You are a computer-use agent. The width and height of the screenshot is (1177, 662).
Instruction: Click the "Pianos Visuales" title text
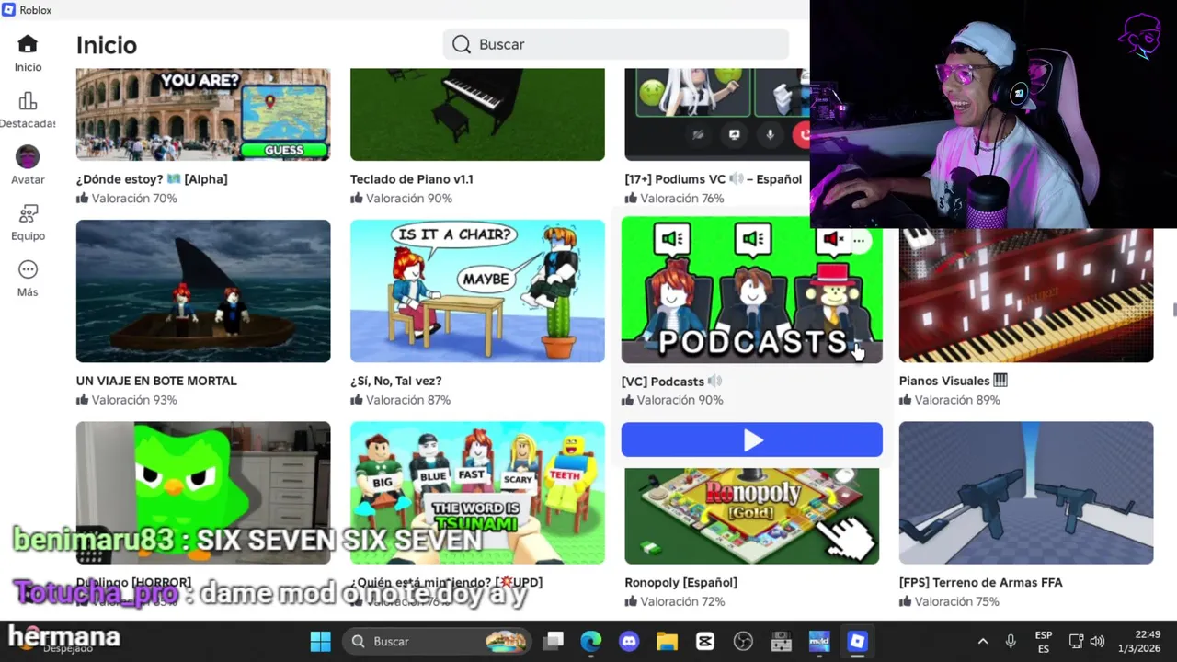point(944,381)
